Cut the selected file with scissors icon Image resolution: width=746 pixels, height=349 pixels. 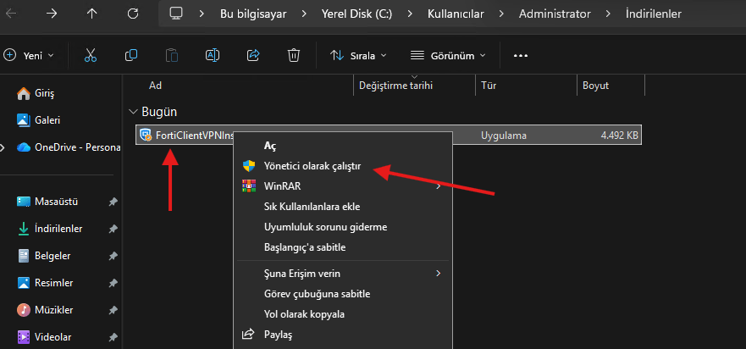point(91,55)
